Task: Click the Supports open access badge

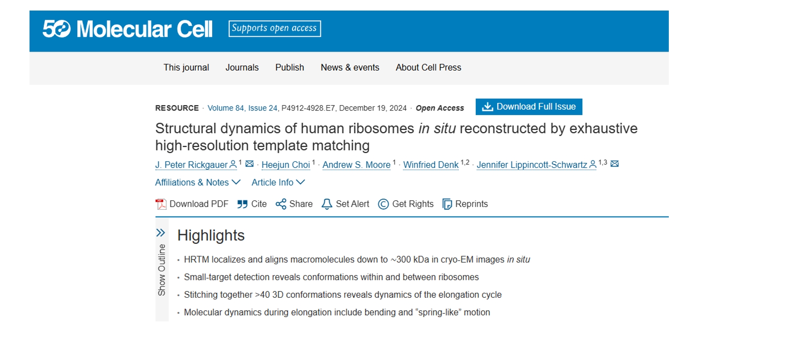Action: (275, 28)
